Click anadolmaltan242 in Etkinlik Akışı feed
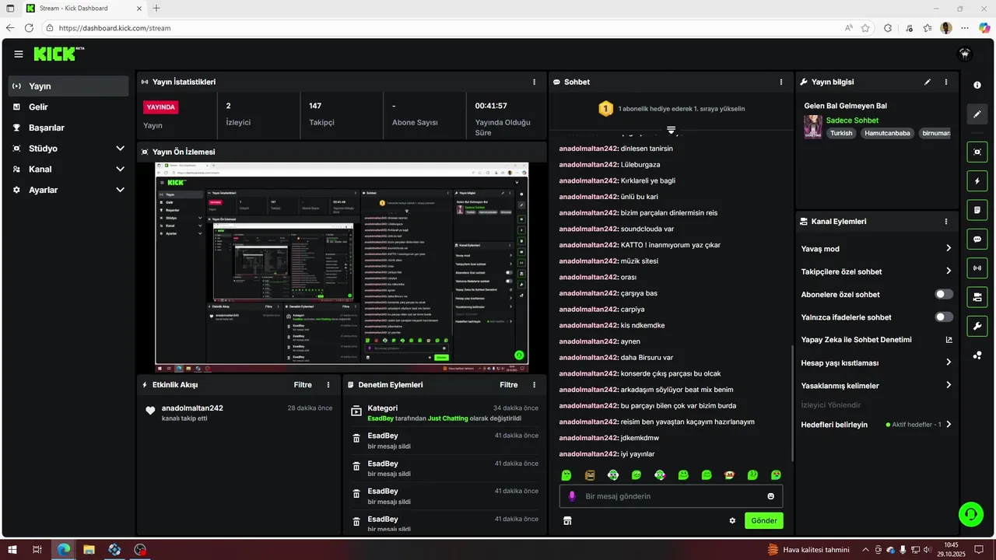This screenshot has height=560, width=996. 192,408
